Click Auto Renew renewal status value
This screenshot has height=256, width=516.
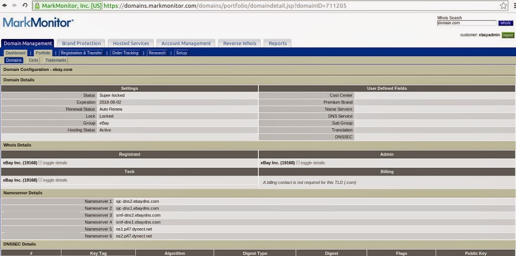pos(111,109)
